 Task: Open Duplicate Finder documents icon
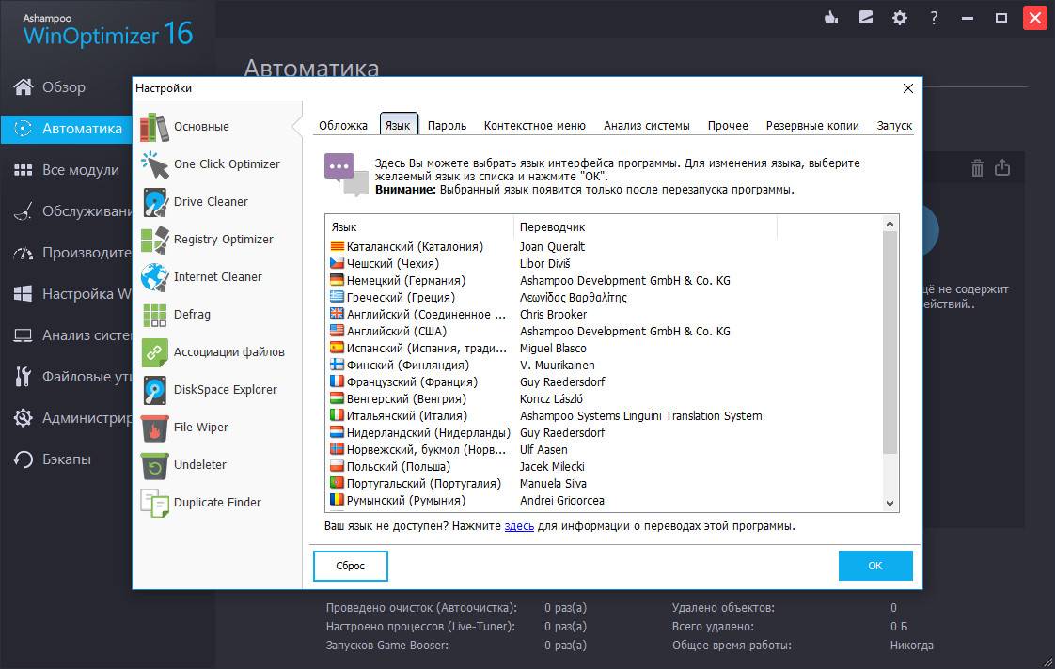coord(154,504)
